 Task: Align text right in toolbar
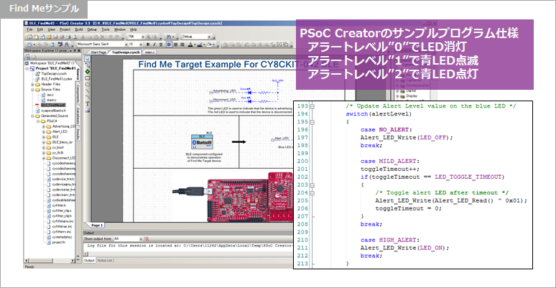click(182, 45)
